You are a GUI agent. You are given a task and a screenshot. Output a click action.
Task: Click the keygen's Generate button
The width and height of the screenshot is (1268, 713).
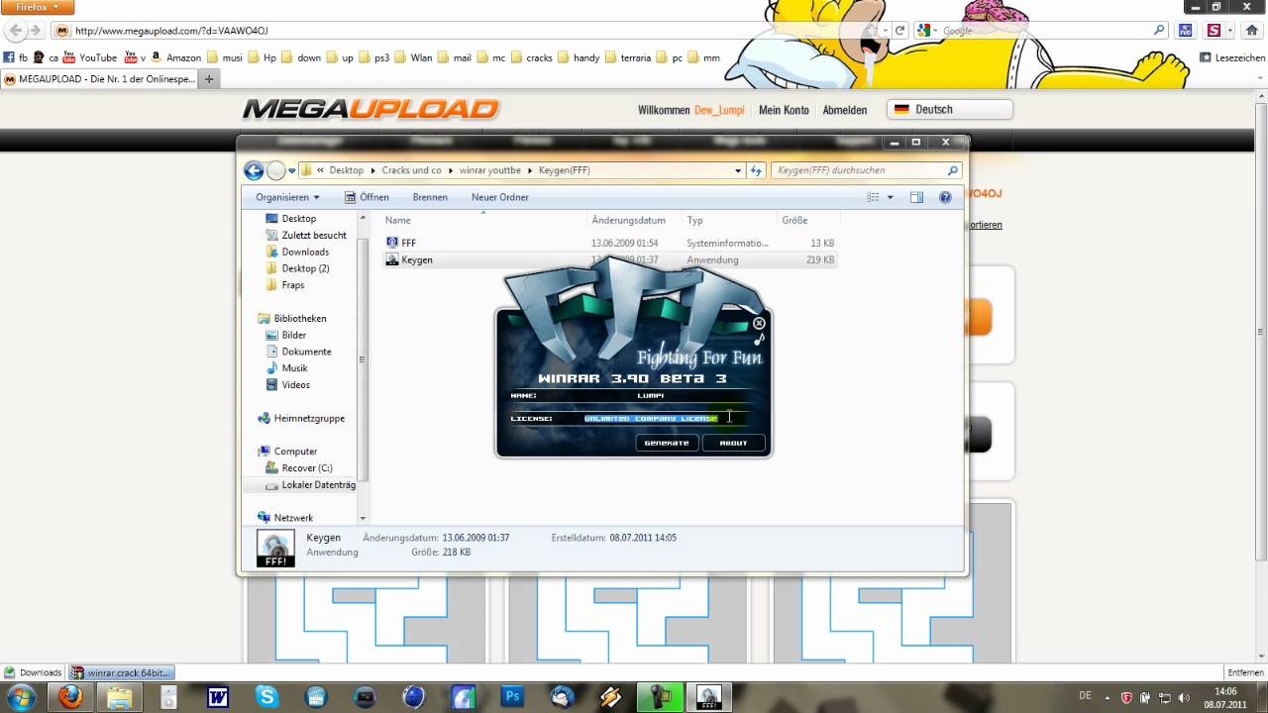pyautogui.click(x=667, y=443)
